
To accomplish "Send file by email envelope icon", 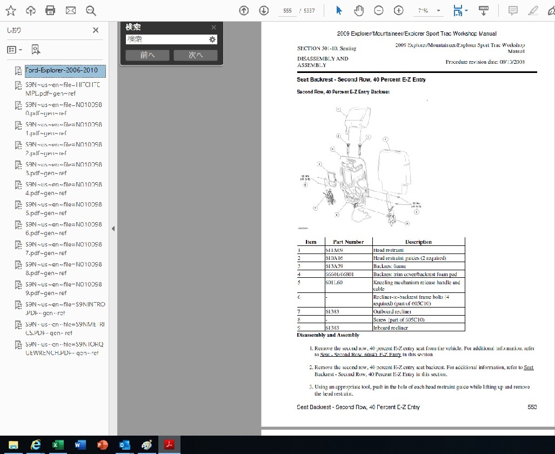I will click(x=71, y=11).
